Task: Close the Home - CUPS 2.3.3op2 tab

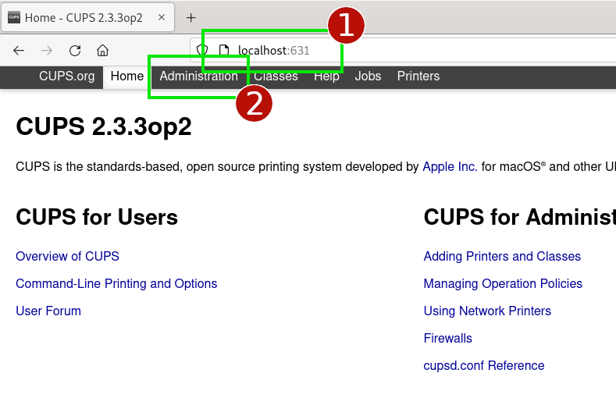Action: coord(162,17)
